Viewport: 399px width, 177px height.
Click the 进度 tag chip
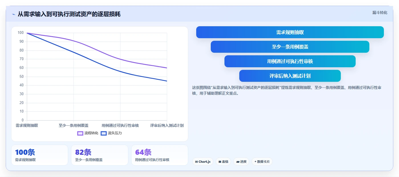(241, 162)
